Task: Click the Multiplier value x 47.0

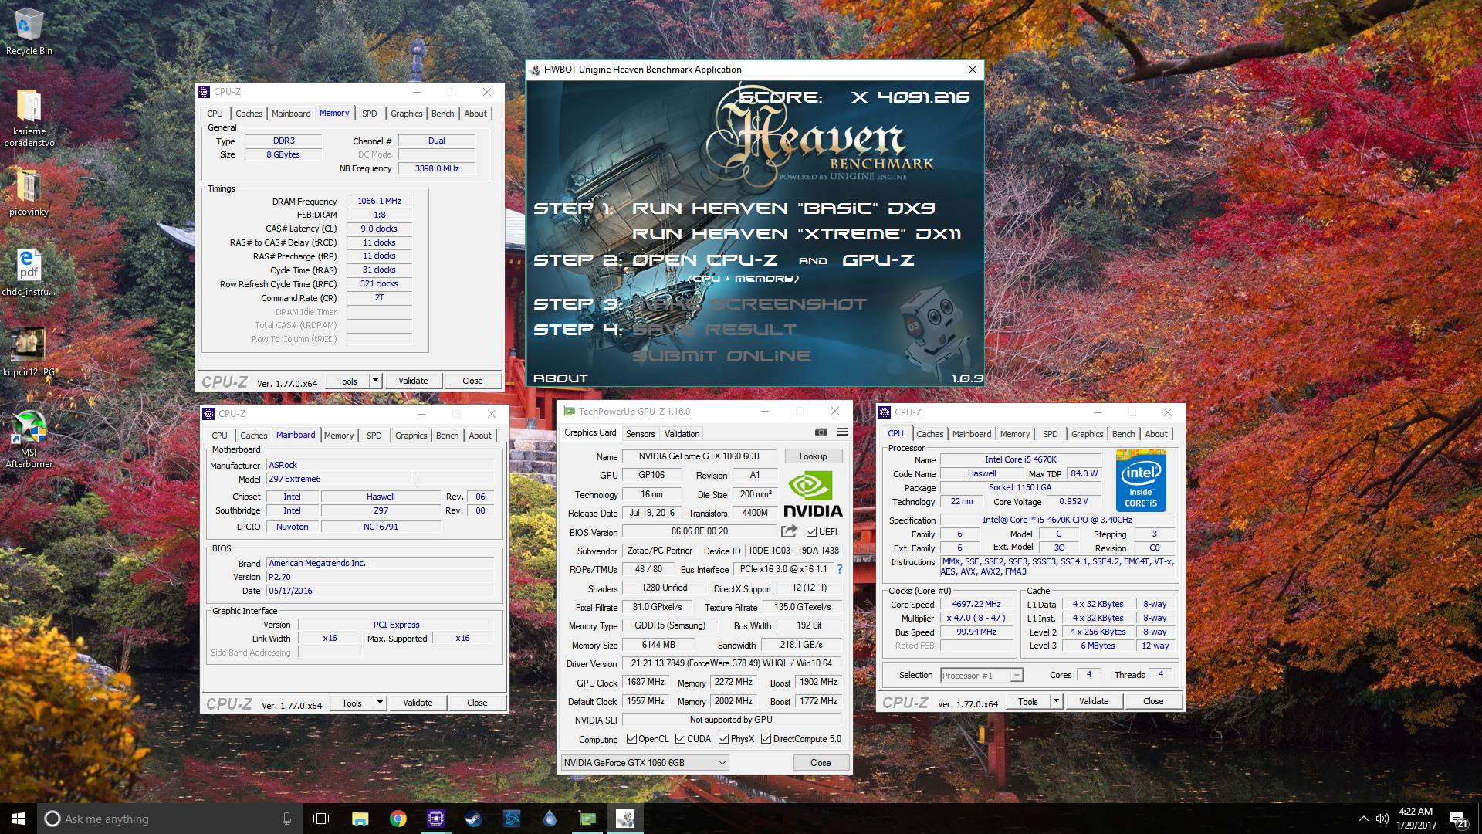Action: (x=976, y=619)
